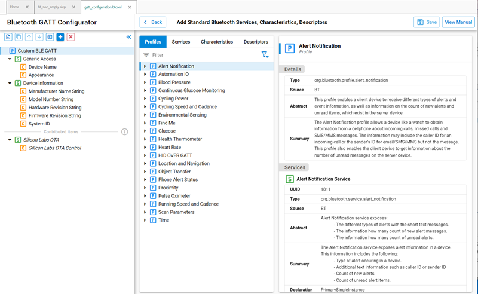The height and width of the screenshot is (294, 478).
Task: Collapse the GATT panel with double chevron
Action: pos(128,37)
